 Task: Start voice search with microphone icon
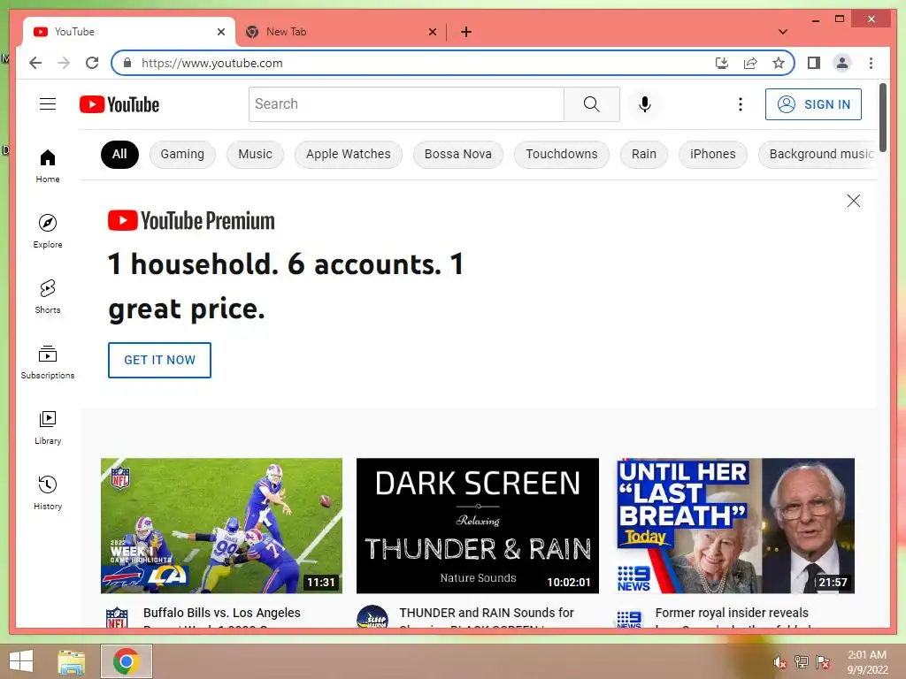click(645, 104)
